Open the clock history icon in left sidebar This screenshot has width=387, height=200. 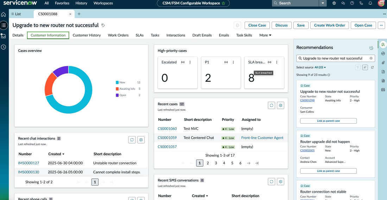tap(4, 47)
